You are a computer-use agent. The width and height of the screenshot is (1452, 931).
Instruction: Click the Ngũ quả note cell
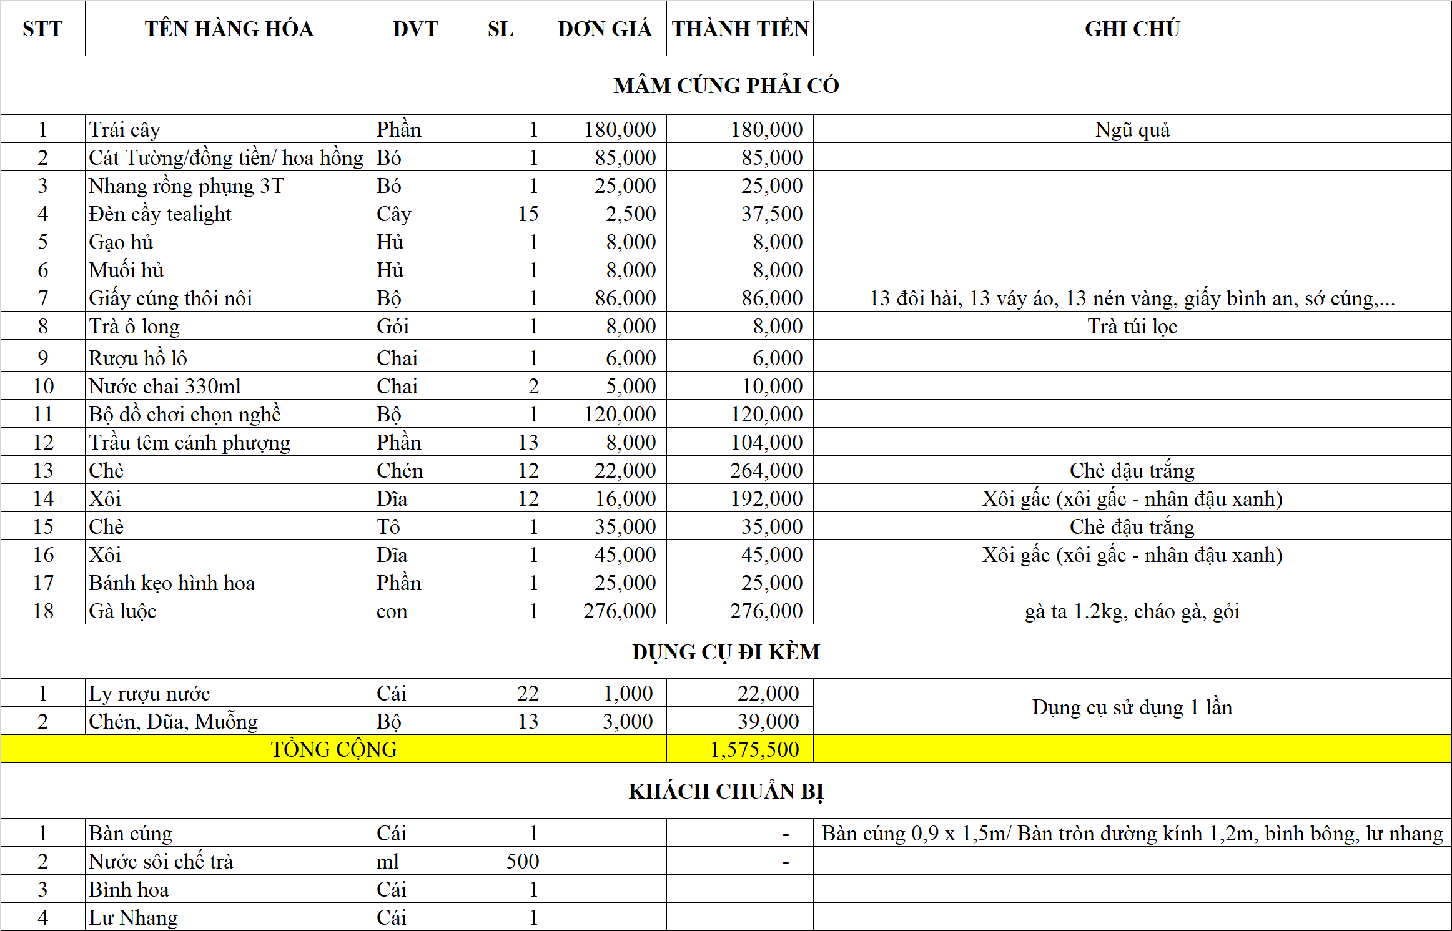coord(1132,129)
